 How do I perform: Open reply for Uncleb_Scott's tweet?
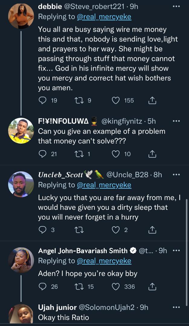(x=43, y=230)
